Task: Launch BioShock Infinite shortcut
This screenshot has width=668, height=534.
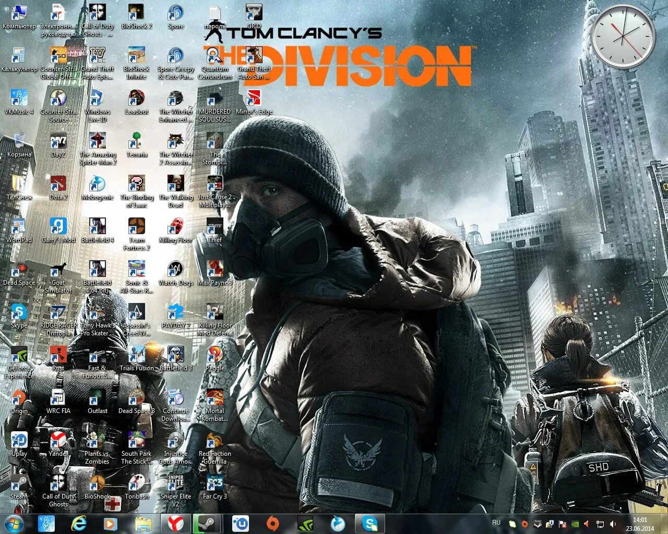Action: [x=137, y=64]
